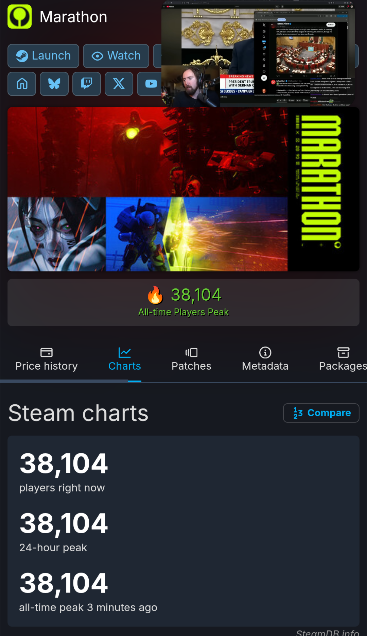
Task: Click the flame icon beside 38,104
Action: point(155,295)
